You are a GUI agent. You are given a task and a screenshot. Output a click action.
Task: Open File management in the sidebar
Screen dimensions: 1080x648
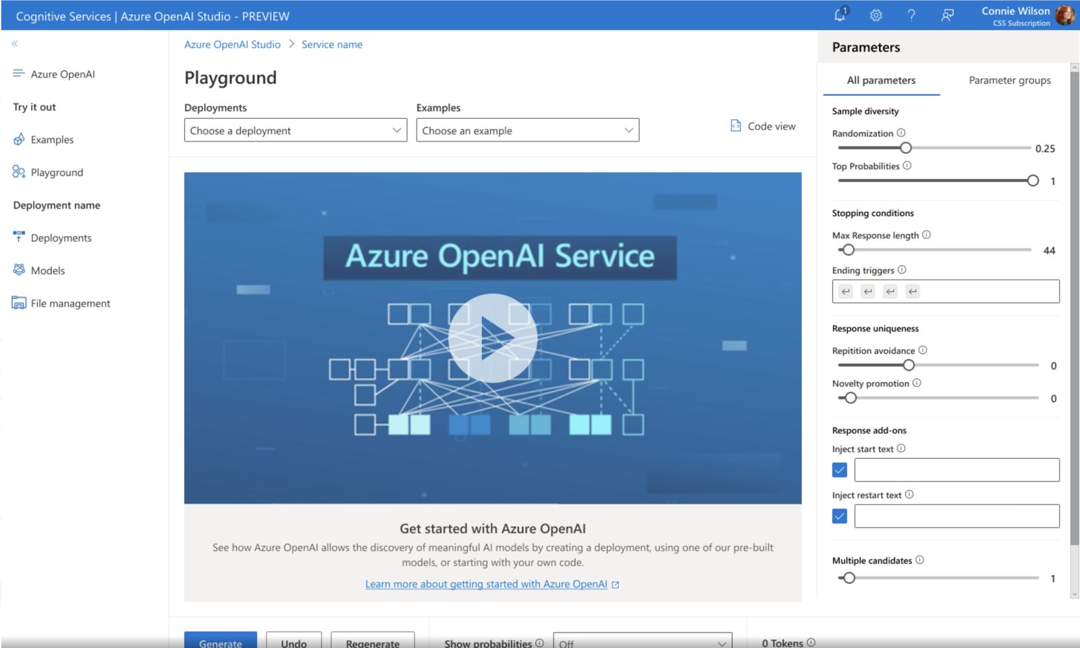(x=71, y=304)
